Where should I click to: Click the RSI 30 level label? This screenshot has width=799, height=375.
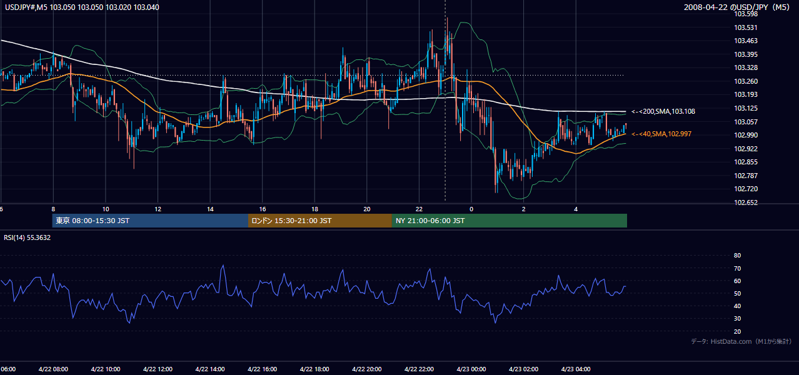(x=737, y=319)
